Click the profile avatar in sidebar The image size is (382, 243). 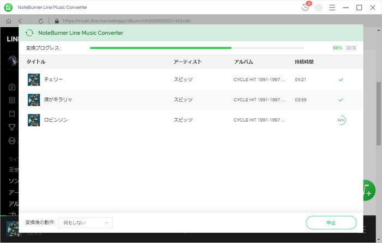13,60
